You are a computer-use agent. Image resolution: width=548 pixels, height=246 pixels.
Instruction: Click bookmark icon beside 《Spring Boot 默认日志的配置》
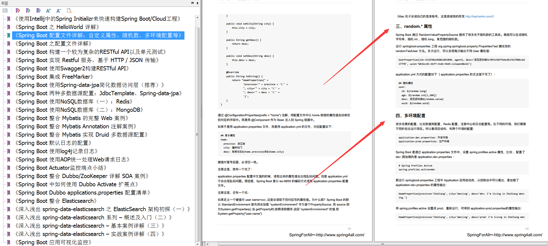(x=9, y=143)
